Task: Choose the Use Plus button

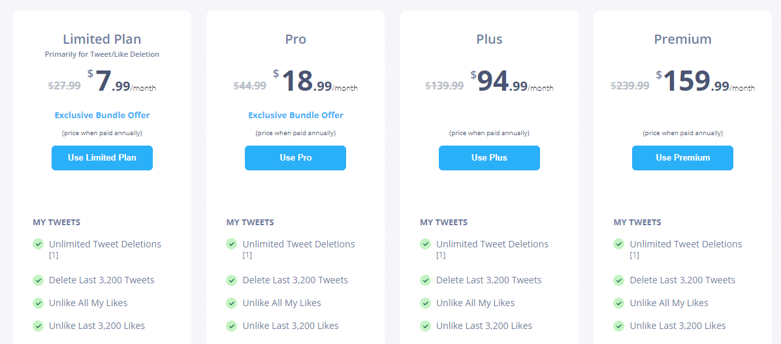Action: [x=489, y=158]
